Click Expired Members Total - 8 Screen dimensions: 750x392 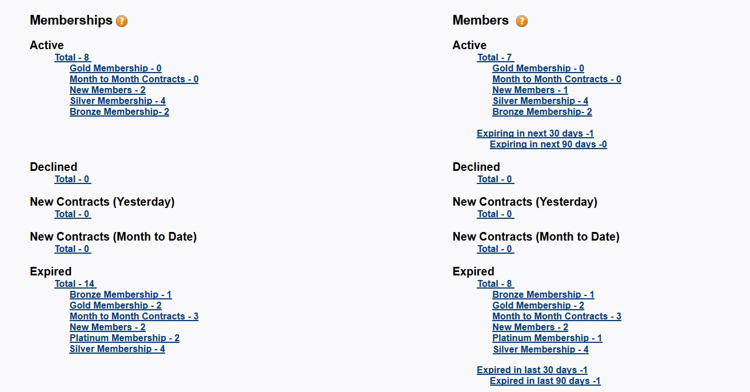494,283
